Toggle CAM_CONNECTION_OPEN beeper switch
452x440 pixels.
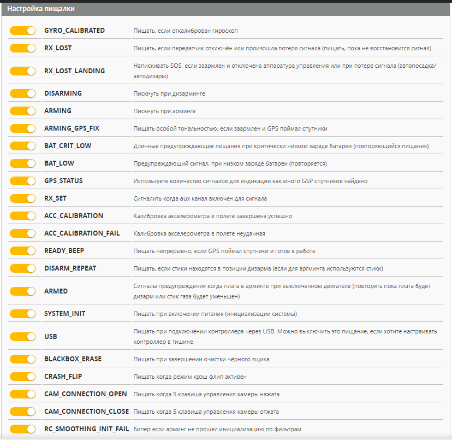click(x=22, y=394)
